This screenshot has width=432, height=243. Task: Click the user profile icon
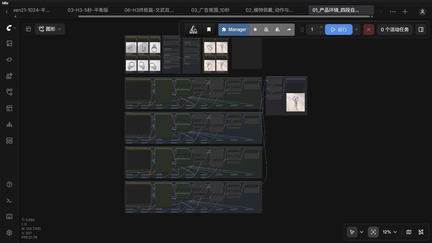[x=422, y=12]
